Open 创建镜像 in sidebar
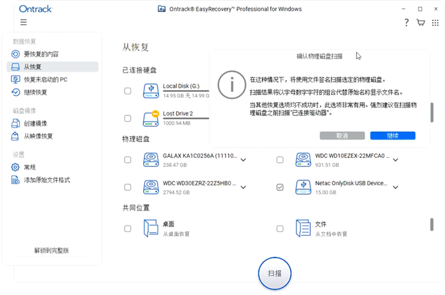Image resolution: width=445 pixels, height=295 pixels. click(53, 124)
